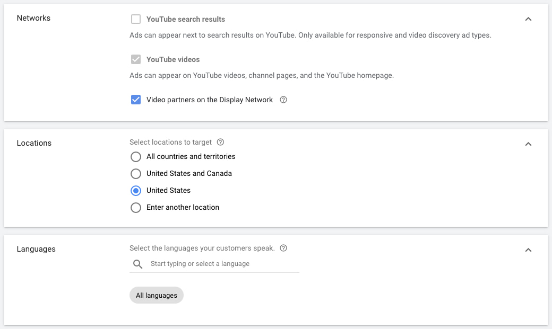Image resolution: width=552 pixels, height=329 pixels.
Task: Select the United States radio button
Action: coord(136,190)
